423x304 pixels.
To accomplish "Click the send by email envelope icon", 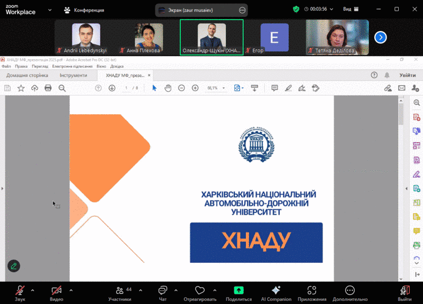I will [x=402, y=88].
